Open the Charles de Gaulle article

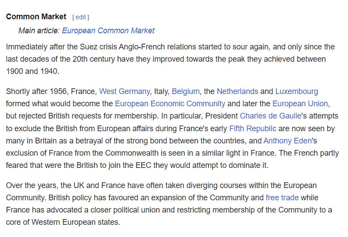(x=271, y=115)
